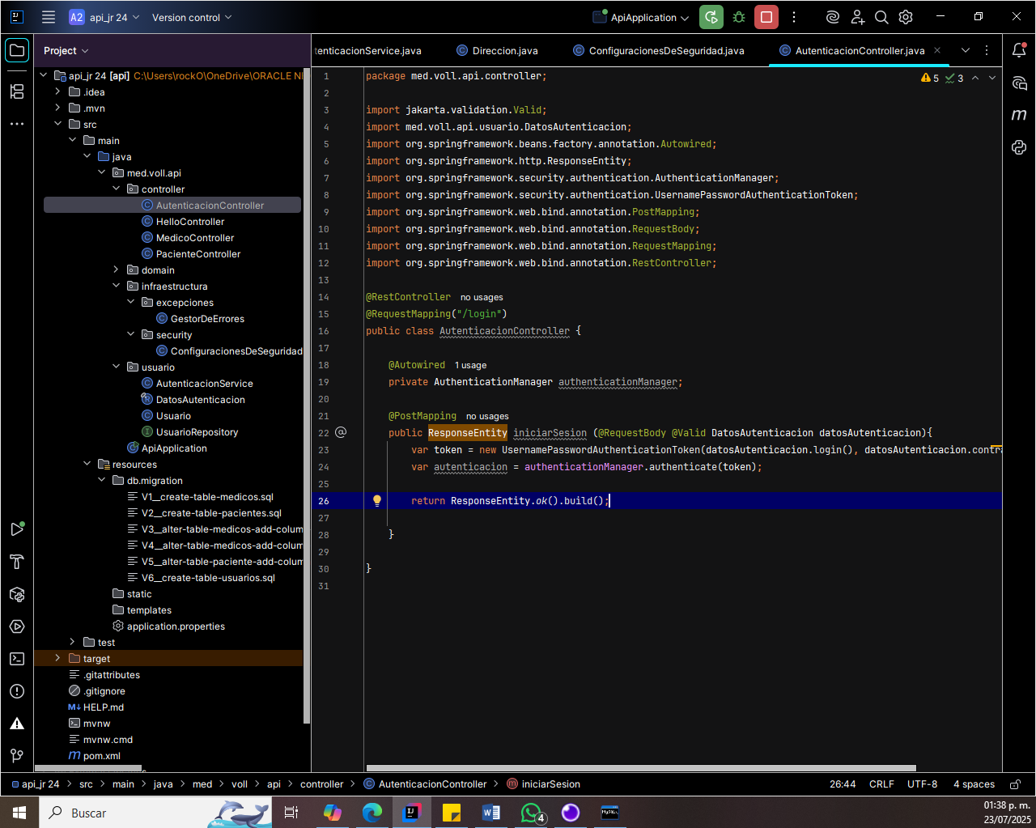
Task: Open UsuarioRepository interface
Action: (197, 431)
